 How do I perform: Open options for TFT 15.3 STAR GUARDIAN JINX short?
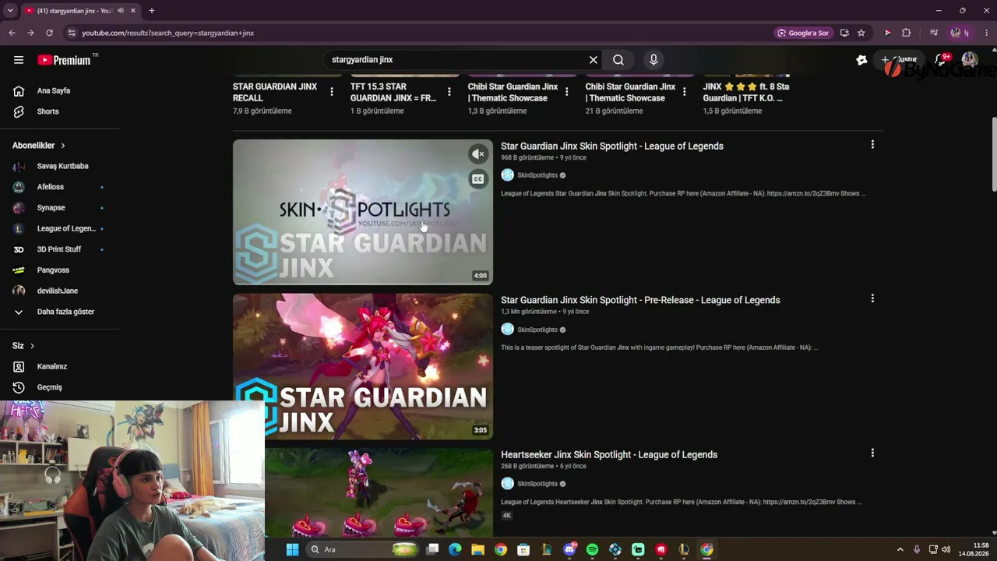coord(449,92)
